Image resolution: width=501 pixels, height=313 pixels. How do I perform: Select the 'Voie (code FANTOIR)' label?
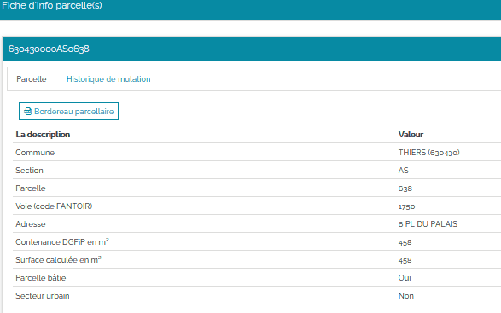point(54,206)
